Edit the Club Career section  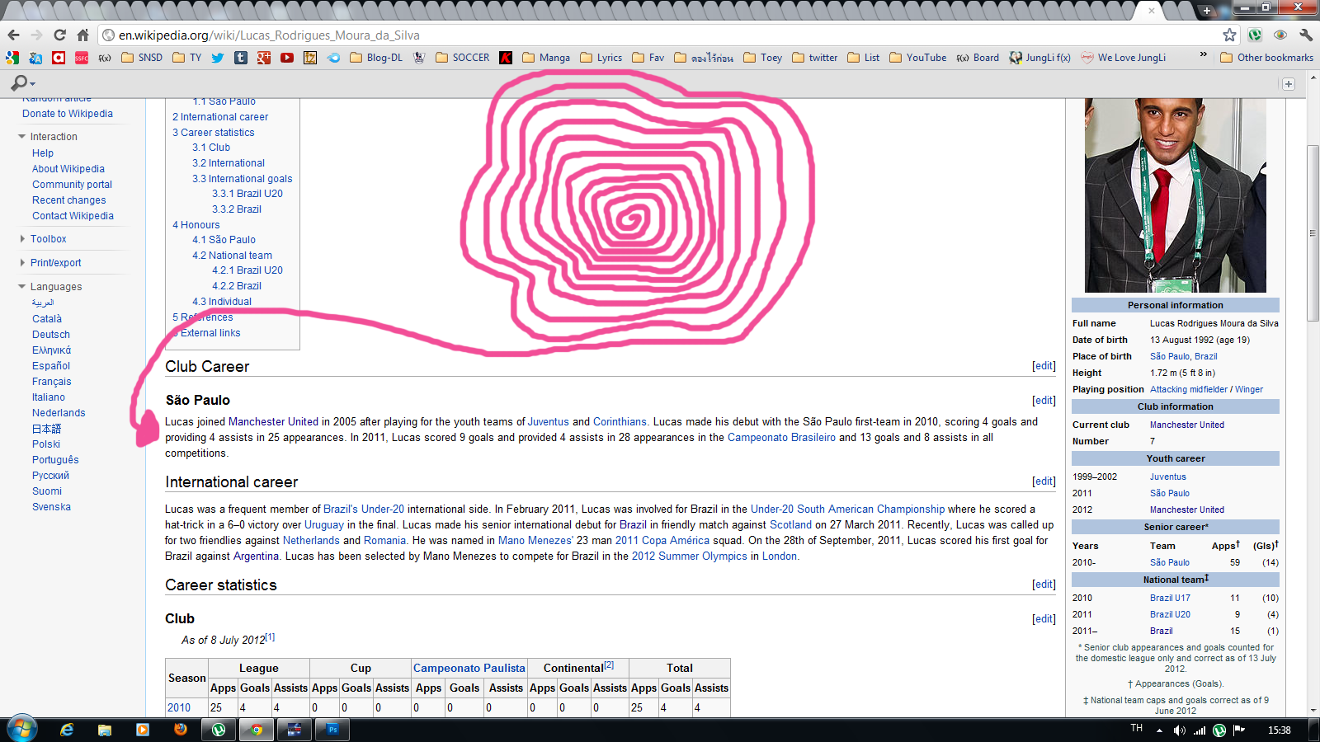click(x=1044, y=366)
